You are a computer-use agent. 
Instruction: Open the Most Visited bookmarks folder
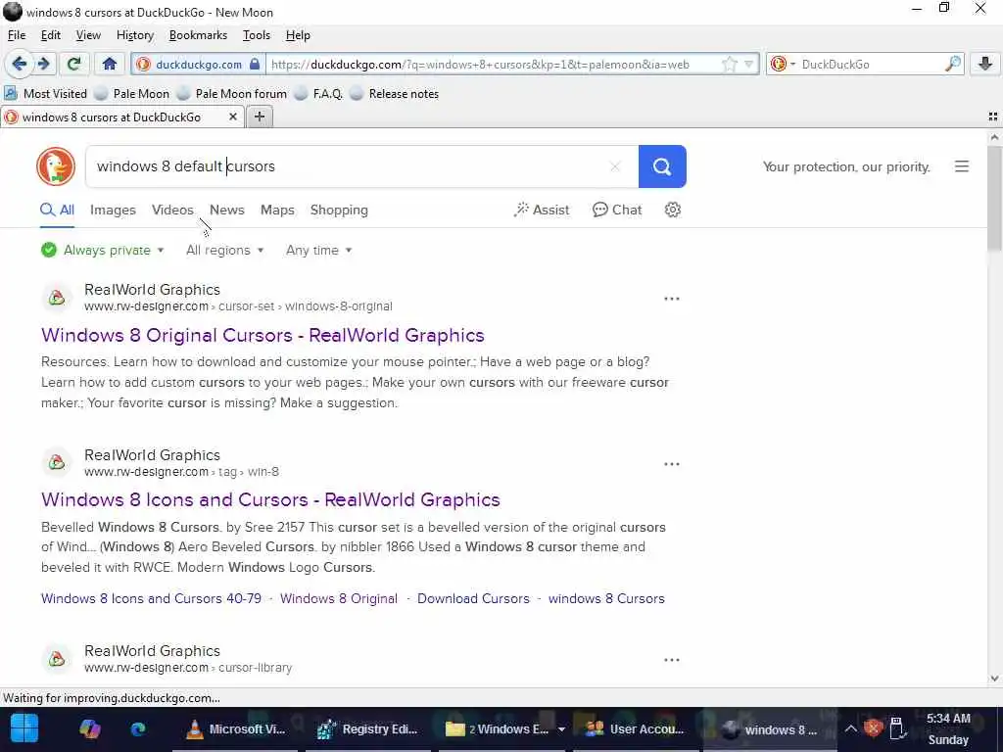(45, 93)
